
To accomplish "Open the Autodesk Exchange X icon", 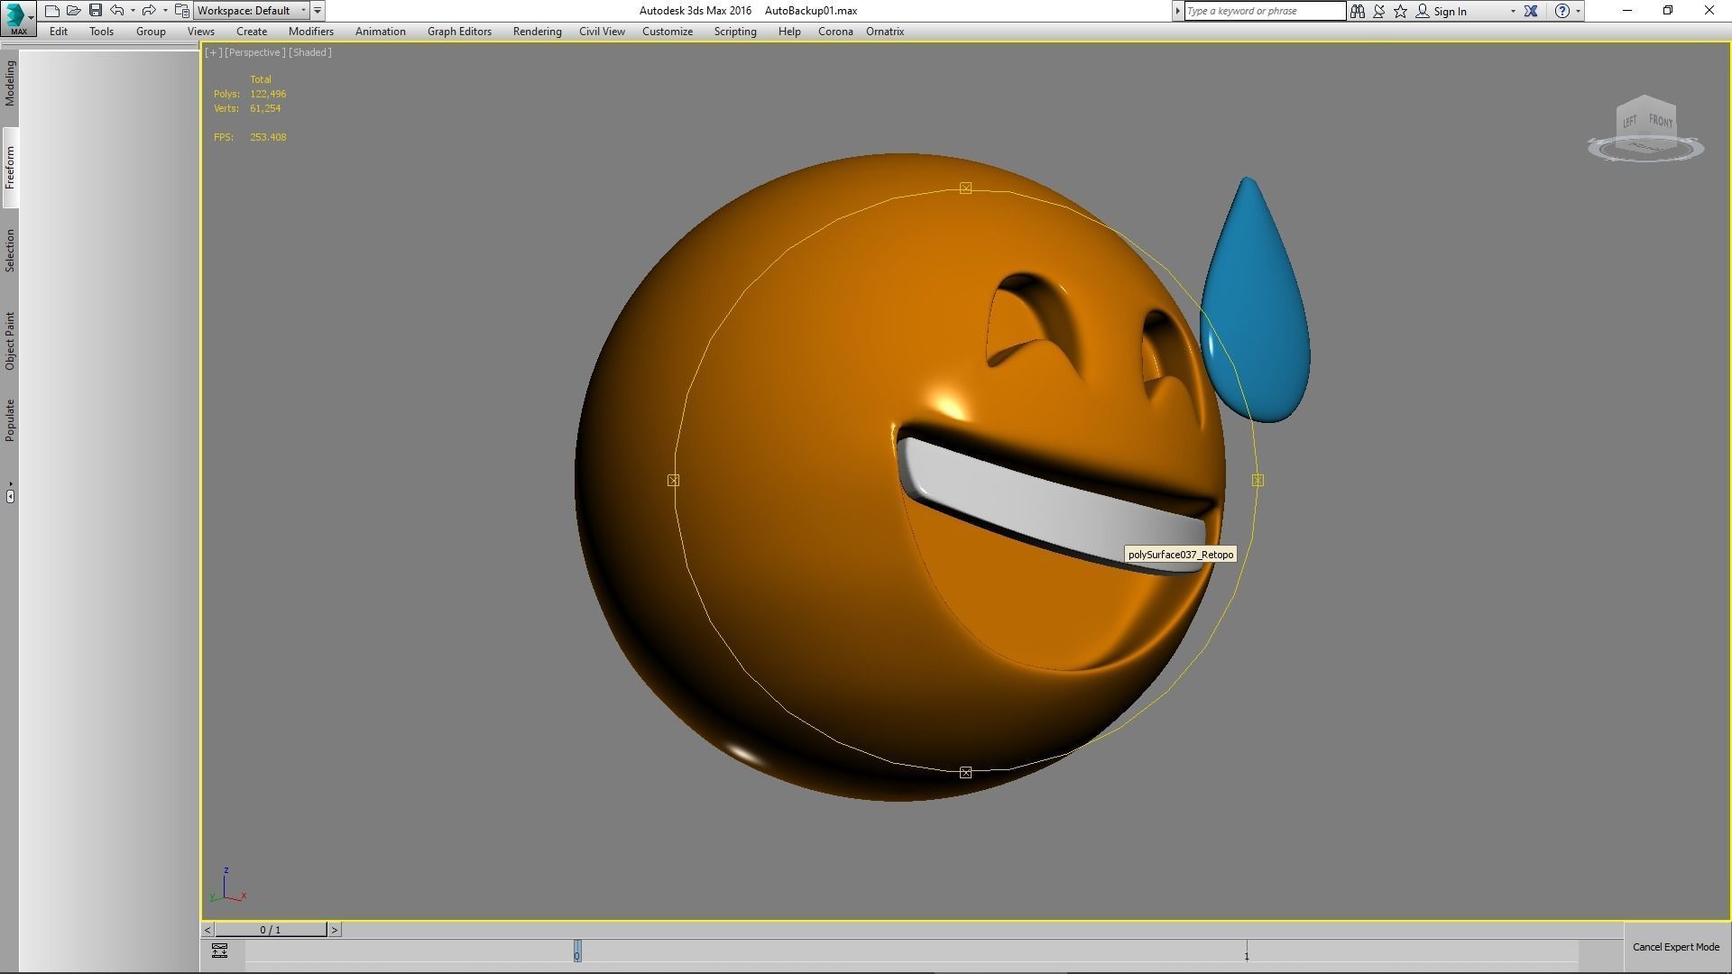I will click(1531, 11).
